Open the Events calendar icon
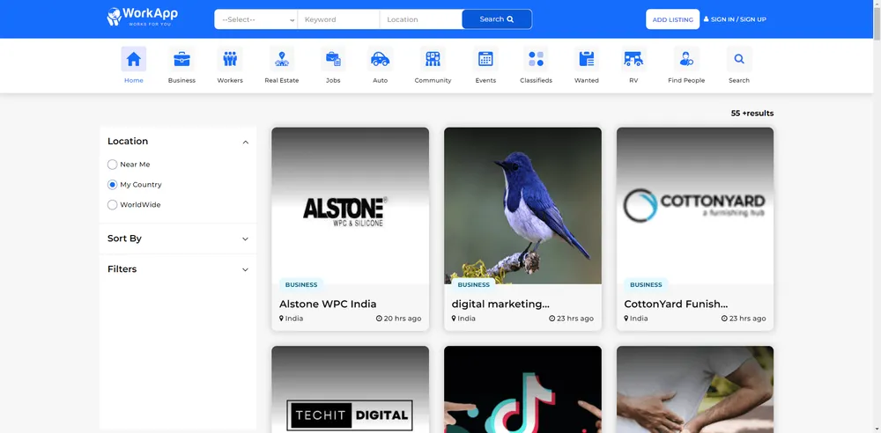Viewport: 881px width, 433px height. tap(485, 59)
